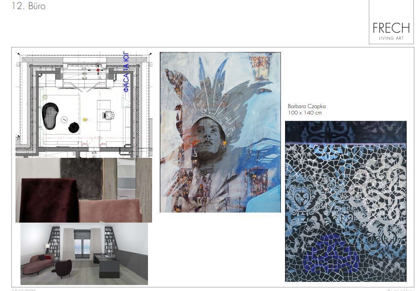Screen dimensions: 418x291
Task: Select the round black armchair on plan
Action: tap(74, 127)
